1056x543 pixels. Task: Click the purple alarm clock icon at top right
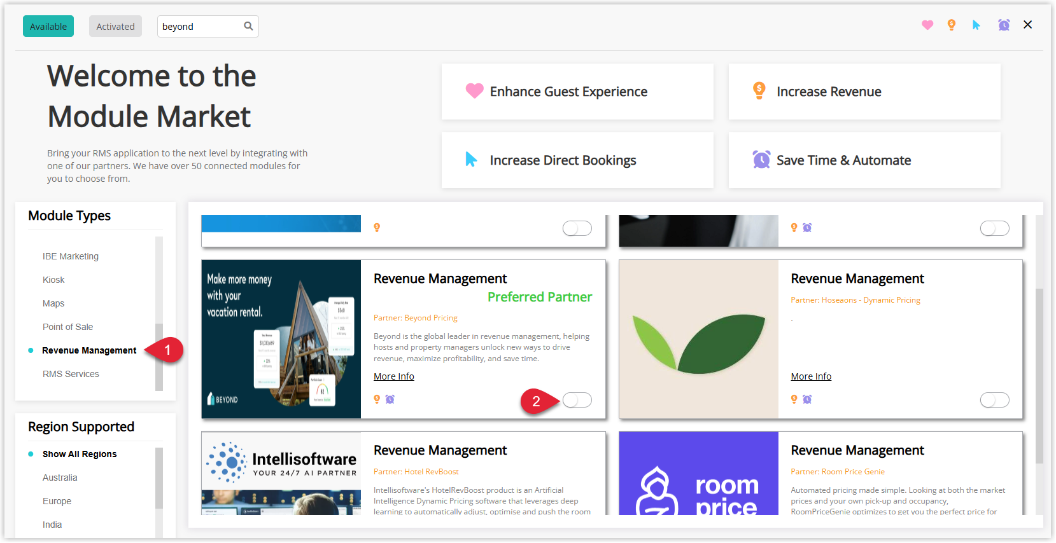1004,25
